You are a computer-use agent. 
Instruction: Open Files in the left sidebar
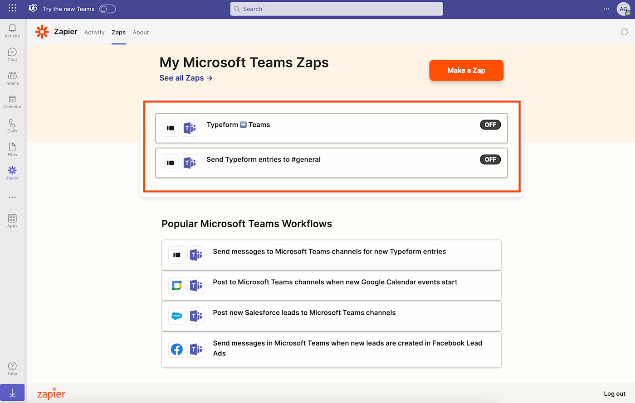[x=12, y=149]
